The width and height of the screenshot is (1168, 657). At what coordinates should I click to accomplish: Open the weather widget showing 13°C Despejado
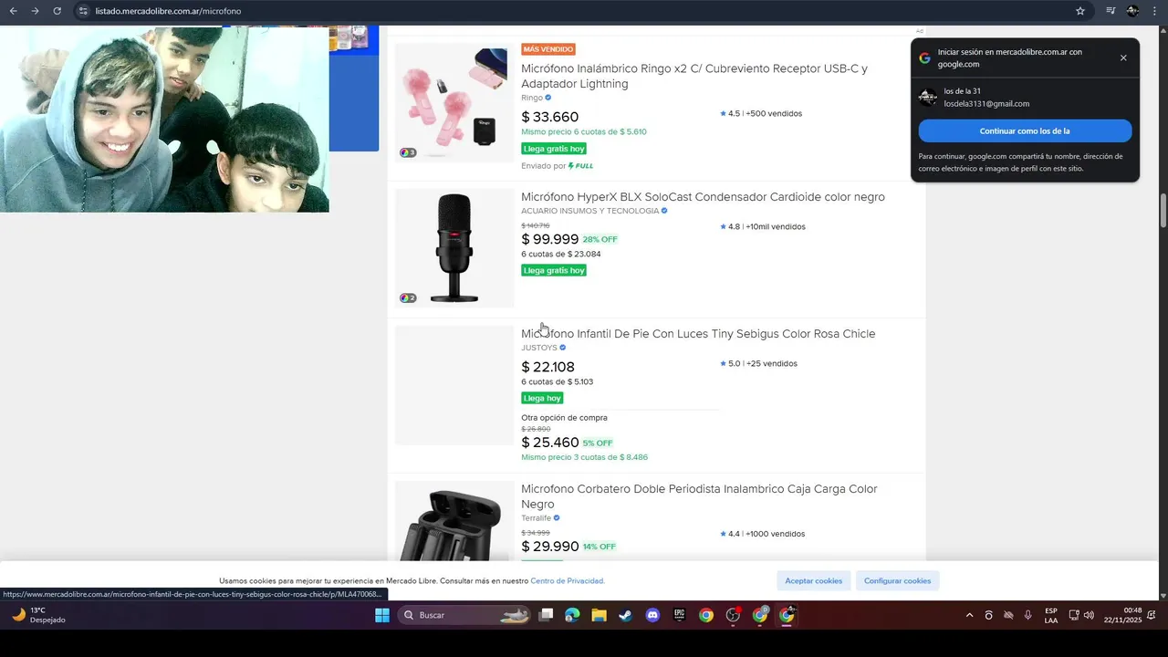pos(38,615)
